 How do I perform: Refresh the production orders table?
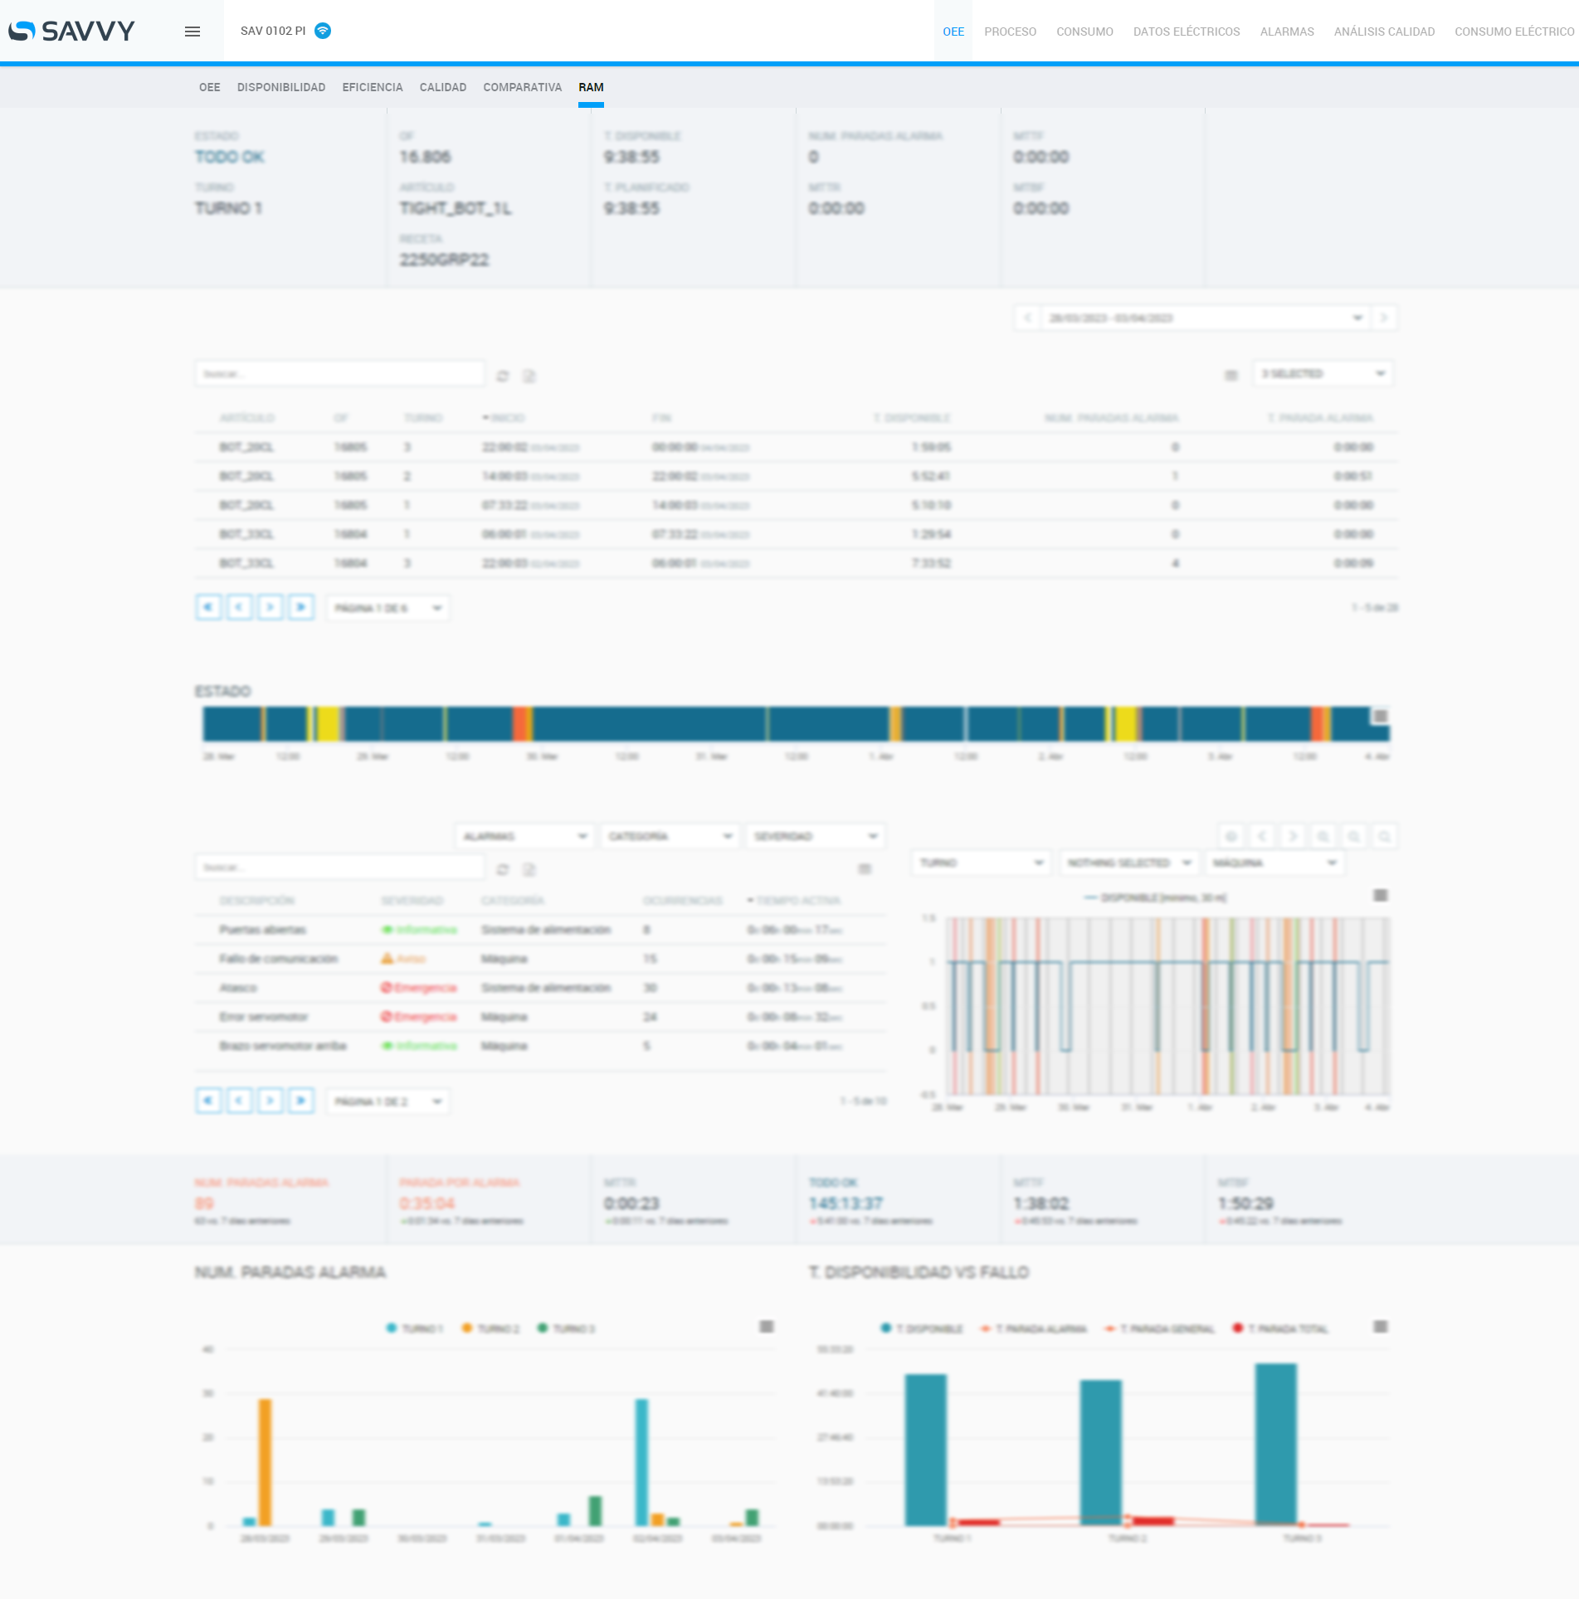503,377
